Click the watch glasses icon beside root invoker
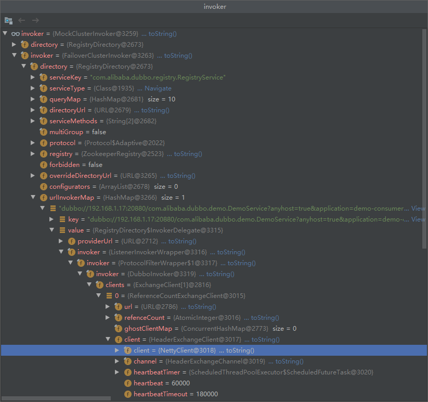Screen dimensions: 428x402 click(x=15, y=34)
